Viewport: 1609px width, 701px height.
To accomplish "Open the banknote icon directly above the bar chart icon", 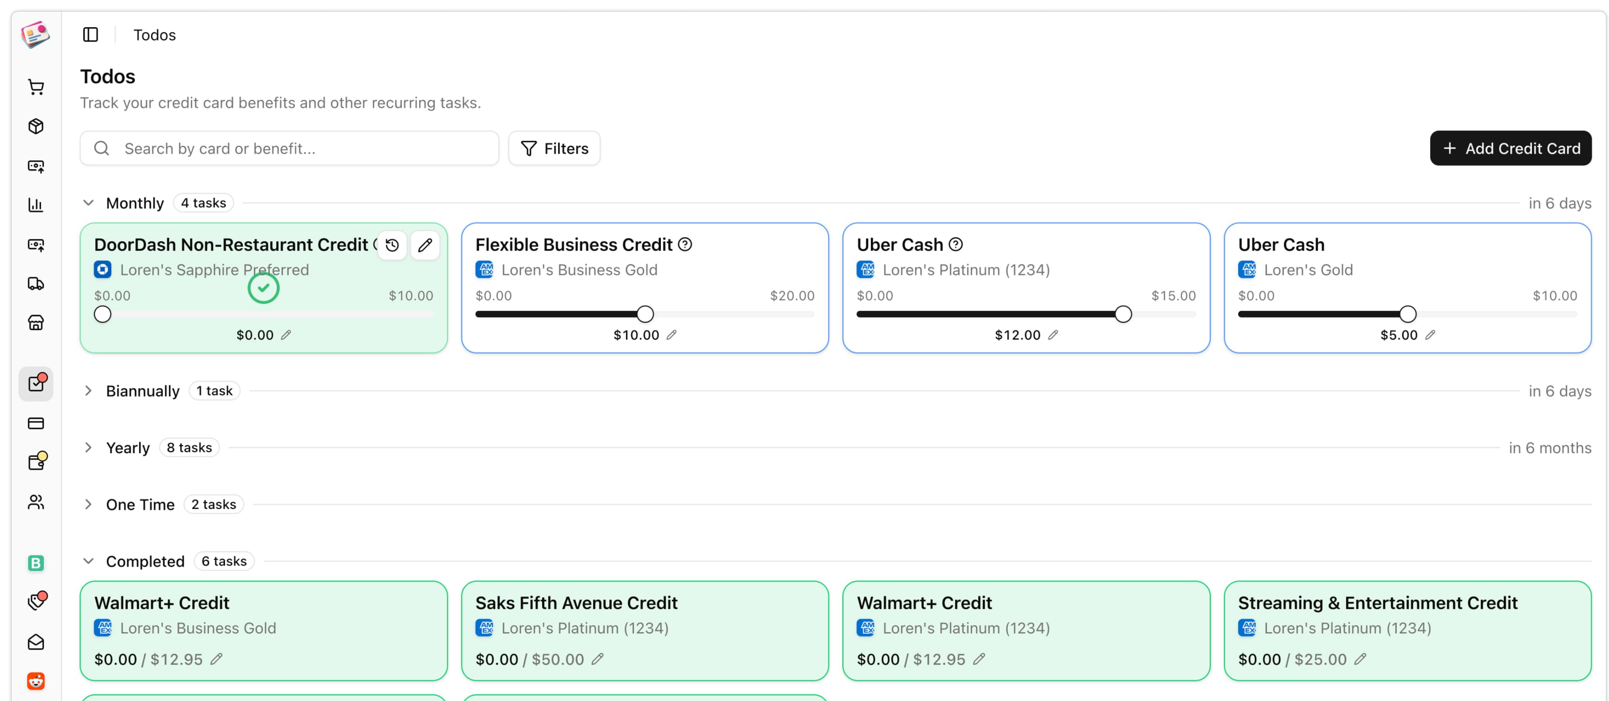I will coord(36,166).
